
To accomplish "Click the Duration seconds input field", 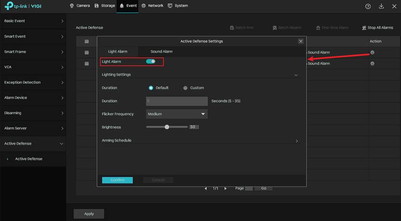I will (177, 101).
